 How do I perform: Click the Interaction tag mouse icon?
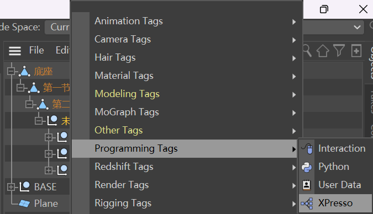point(307,149)
